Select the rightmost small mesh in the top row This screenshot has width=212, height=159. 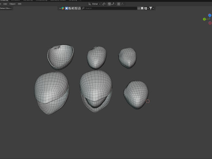[x=128, y=58]
